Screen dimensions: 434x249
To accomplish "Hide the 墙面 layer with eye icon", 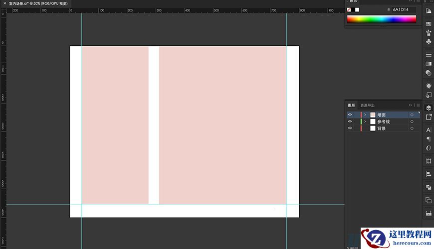I will (x=350, y=115).
